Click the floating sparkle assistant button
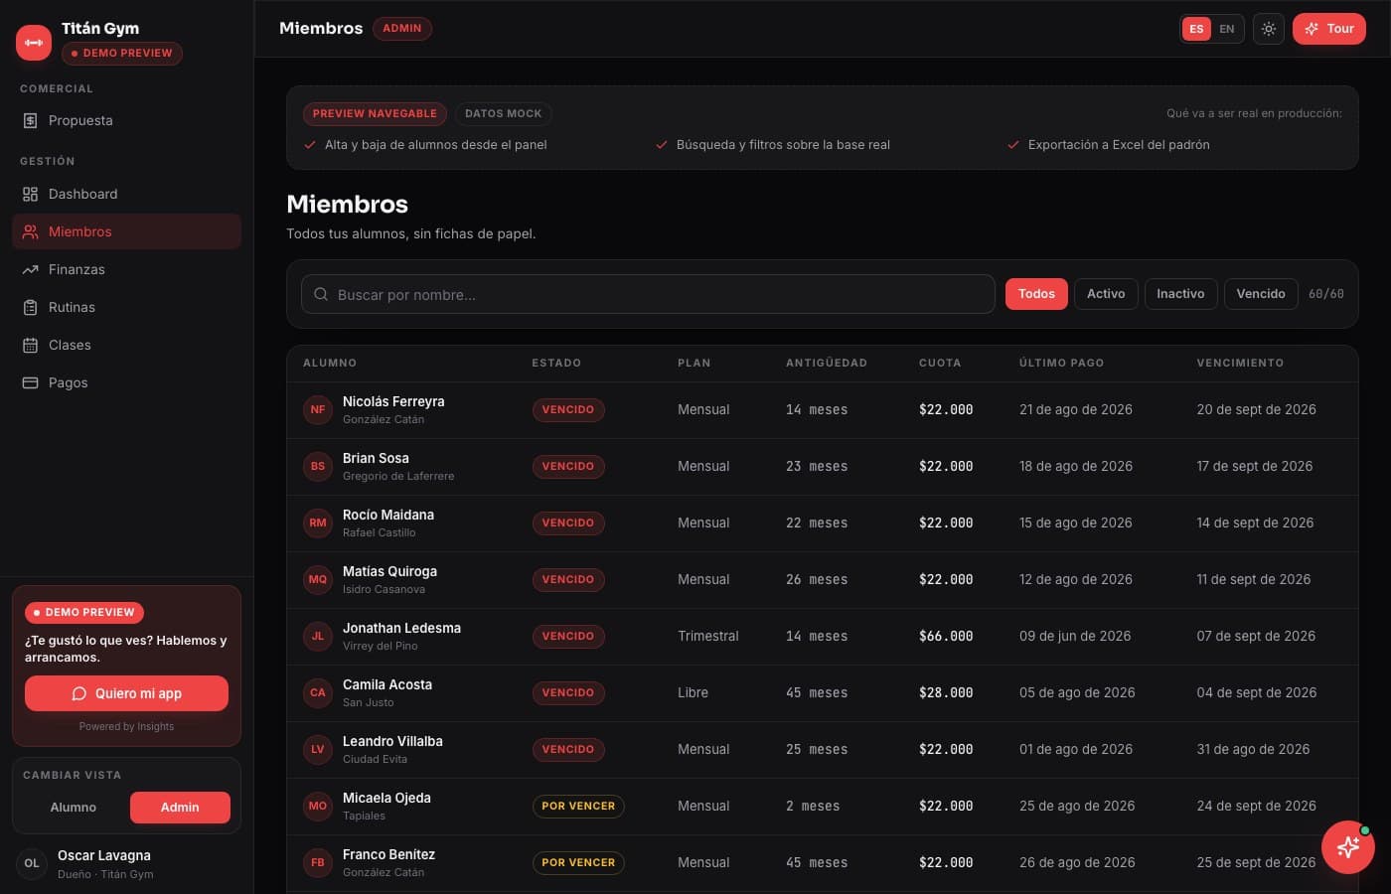The width and height of the screenshot is (1391, 894). point(1348,847)
